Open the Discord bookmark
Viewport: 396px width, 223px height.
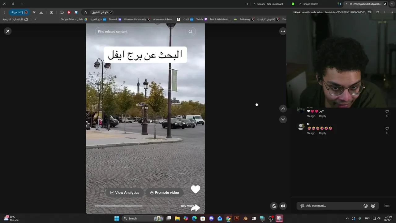tap(115, 19)
